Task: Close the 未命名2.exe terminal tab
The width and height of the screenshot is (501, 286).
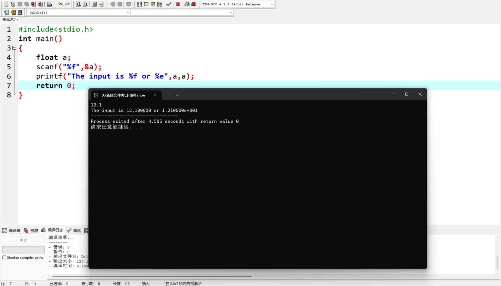Action: click(x=155, y=95)
